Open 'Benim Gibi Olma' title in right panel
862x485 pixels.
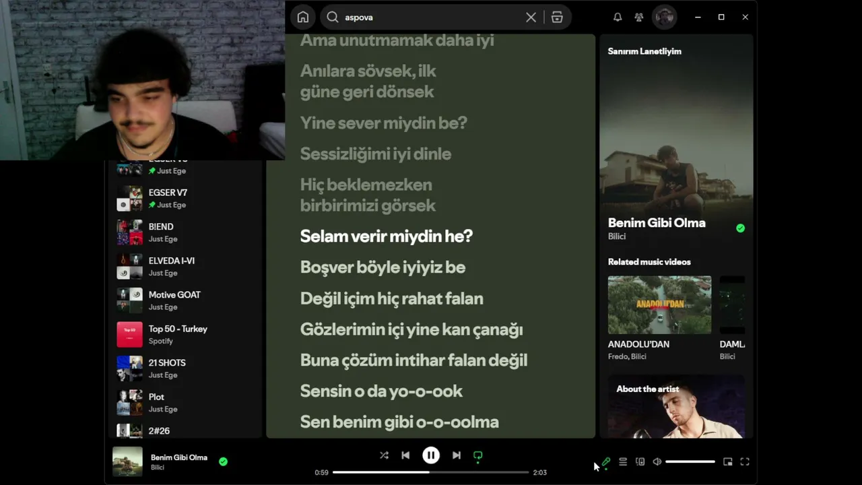click(x=657, y=223)
